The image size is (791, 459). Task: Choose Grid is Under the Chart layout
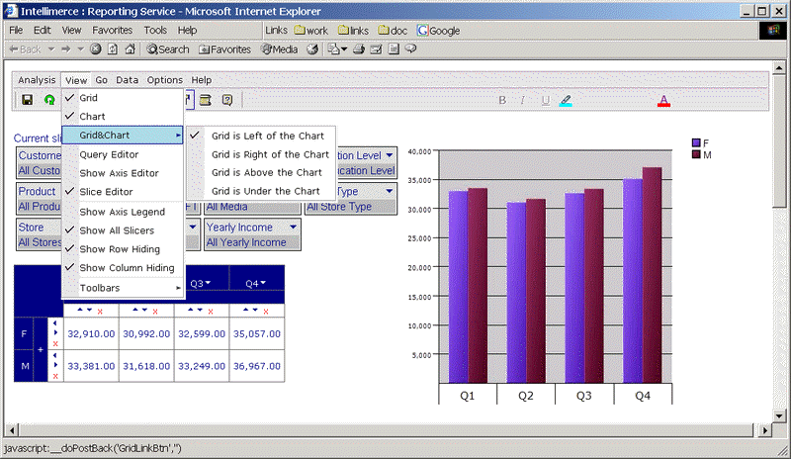[x=261, y=191]
